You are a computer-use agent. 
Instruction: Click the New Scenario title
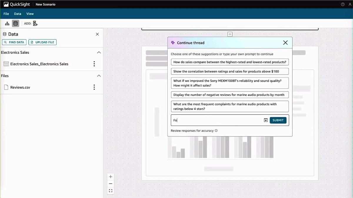[45, 4]
